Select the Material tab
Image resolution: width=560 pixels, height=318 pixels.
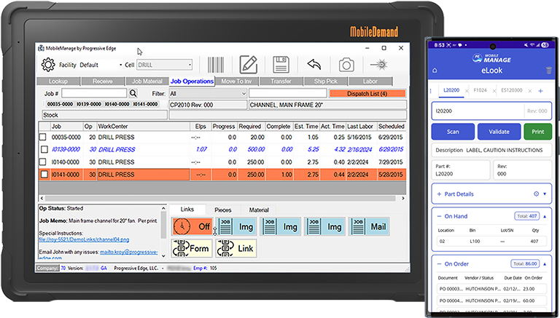259,210
